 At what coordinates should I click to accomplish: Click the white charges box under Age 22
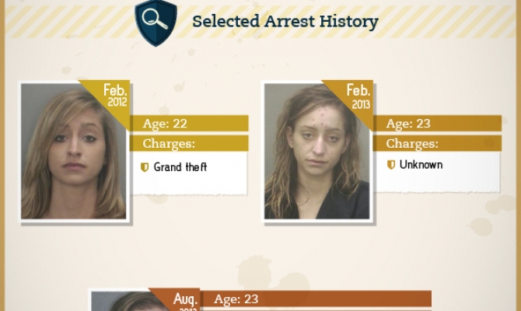(189, 173)
